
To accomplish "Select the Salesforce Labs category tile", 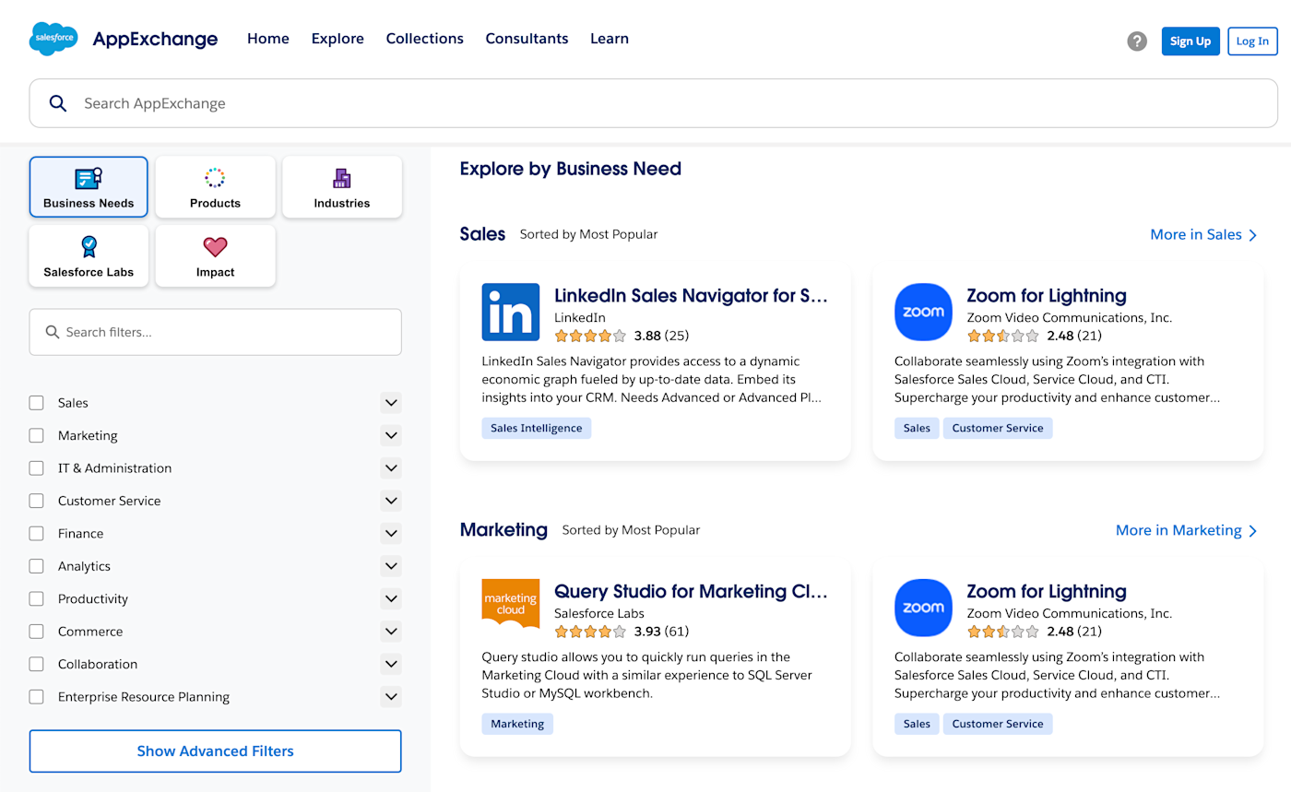I will coord(89,256).
